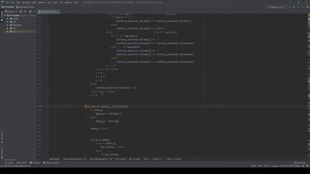Click the gerarLetra() breadcrumb
310x174 pixels.
click(x=54, y=159)
